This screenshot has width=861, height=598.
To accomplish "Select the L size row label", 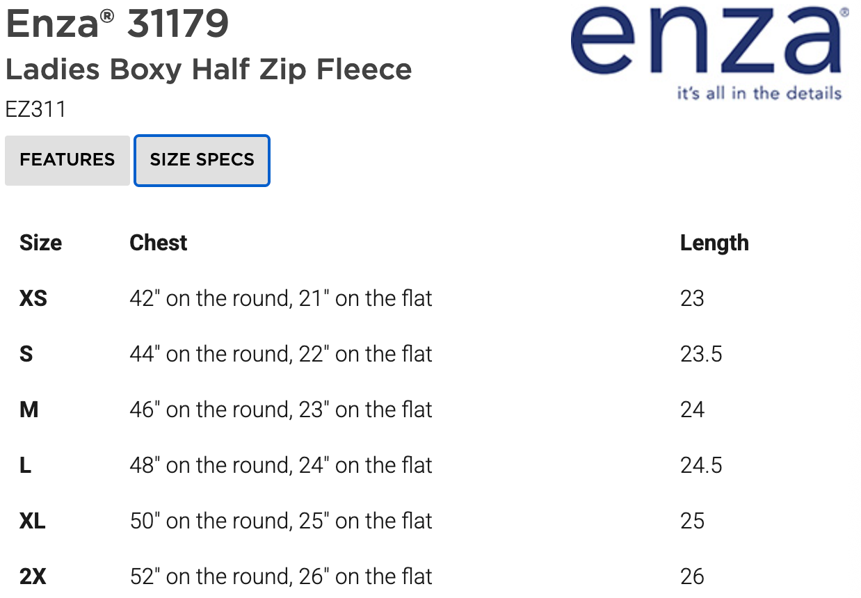I will click(x=26, y=465).
